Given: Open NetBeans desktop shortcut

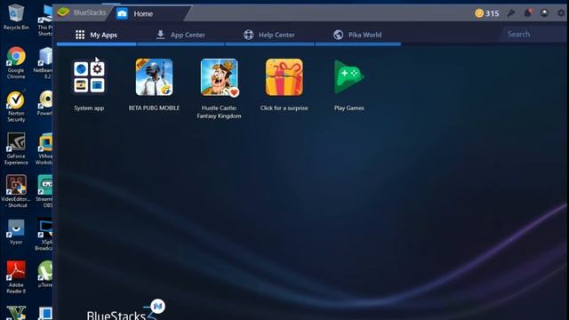Looking at the screenshot, I should pyautogui.click(x=44, y=62).
